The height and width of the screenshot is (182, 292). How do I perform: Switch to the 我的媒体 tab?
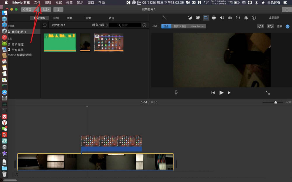pyautogui.click(x=39, y=18)
